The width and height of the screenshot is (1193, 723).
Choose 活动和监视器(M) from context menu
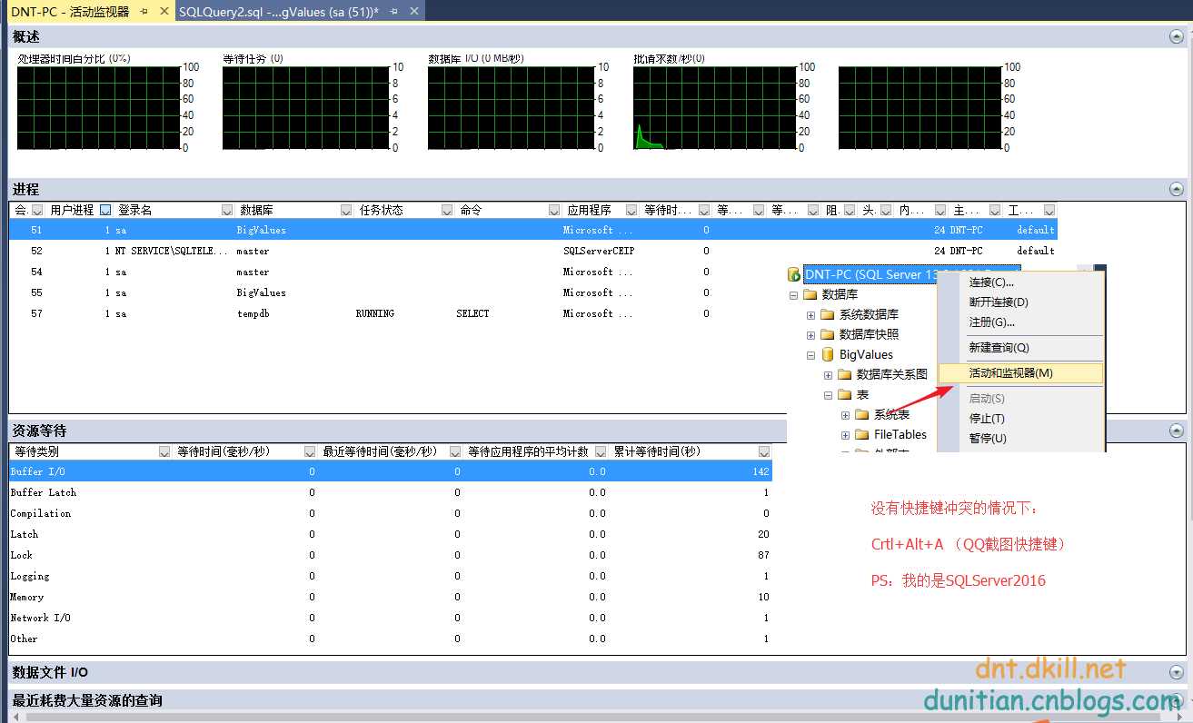1020,373
